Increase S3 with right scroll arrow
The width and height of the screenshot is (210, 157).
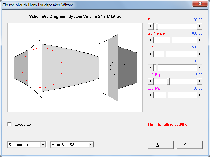[199, 68]
